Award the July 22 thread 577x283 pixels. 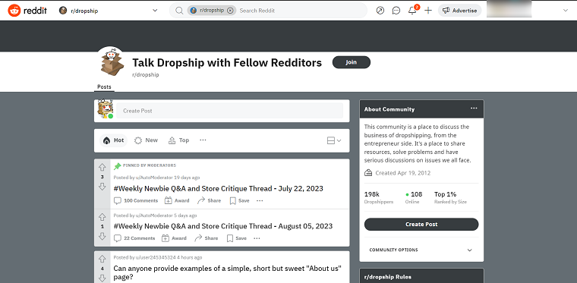(x=177, y=200)
